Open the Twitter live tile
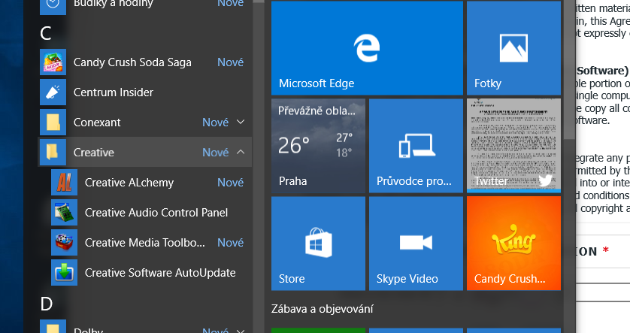630x333 pixels. click(x=513, y=146)
